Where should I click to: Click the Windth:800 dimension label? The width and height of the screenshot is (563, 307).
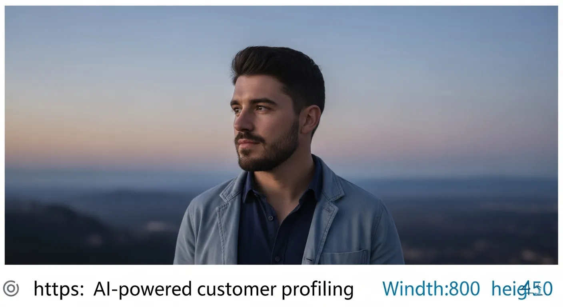(x=431, y=288)
